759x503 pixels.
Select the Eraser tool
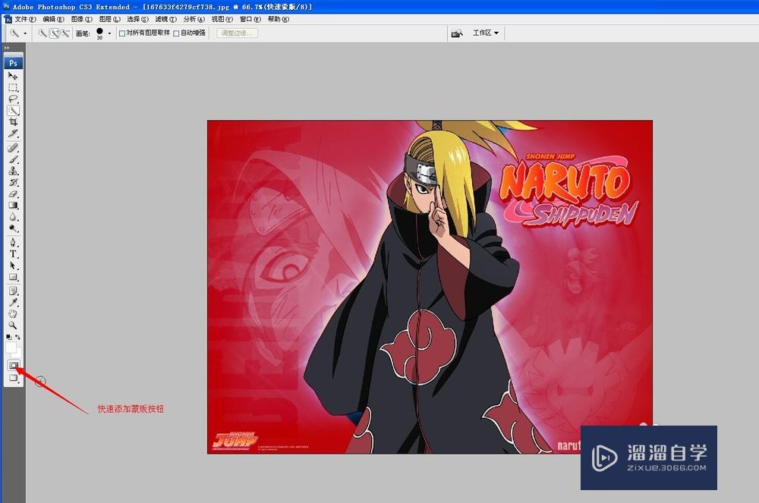click(13, 194)
